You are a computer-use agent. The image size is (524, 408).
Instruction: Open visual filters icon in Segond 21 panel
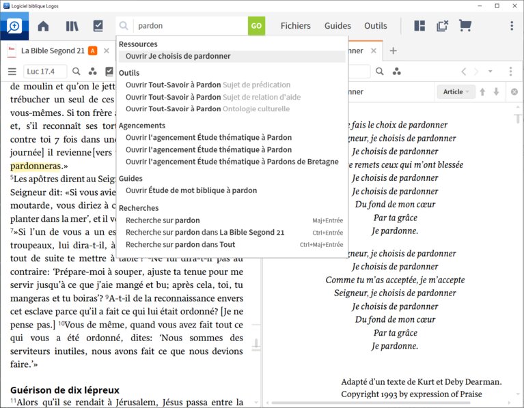[x=92, y=72]
